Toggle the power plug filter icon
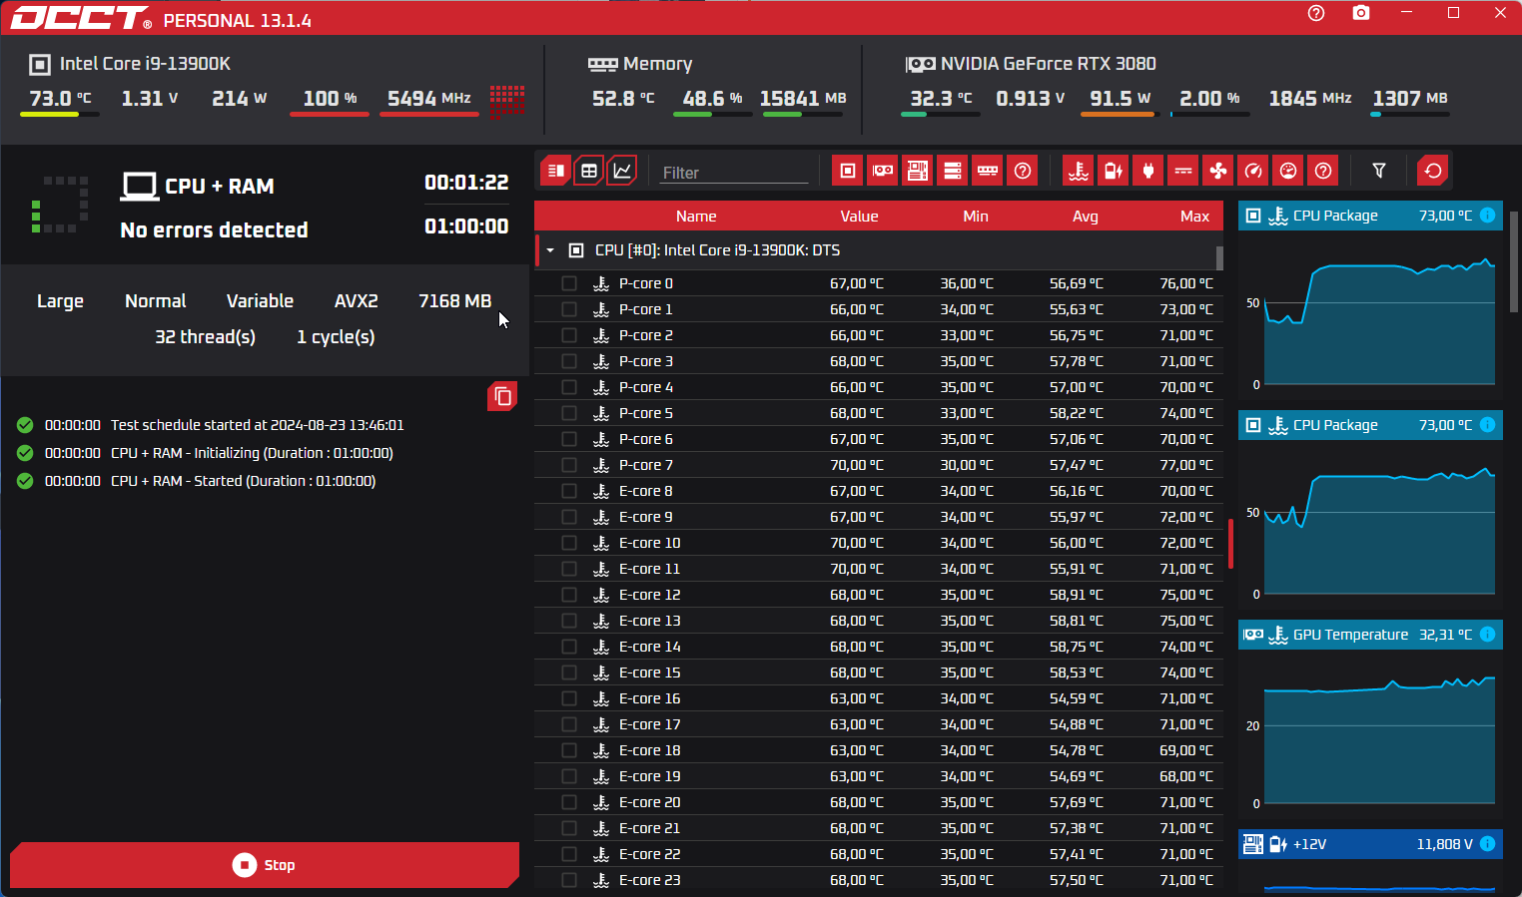 [x=1148, y=171]
